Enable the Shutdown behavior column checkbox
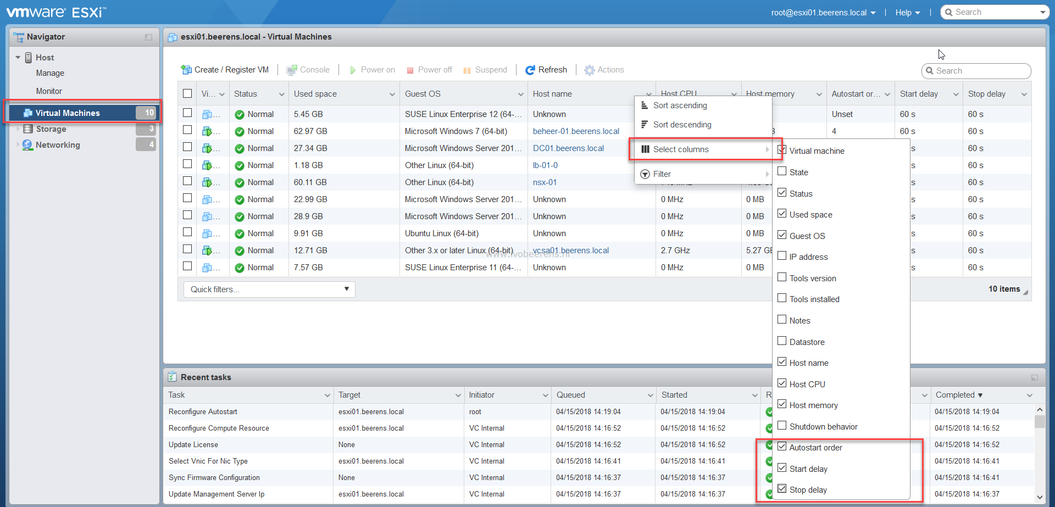 coord(782,425)
